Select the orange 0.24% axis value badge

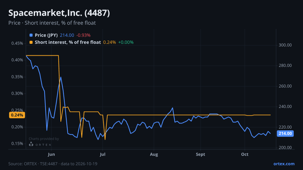[x=17, y=115]
